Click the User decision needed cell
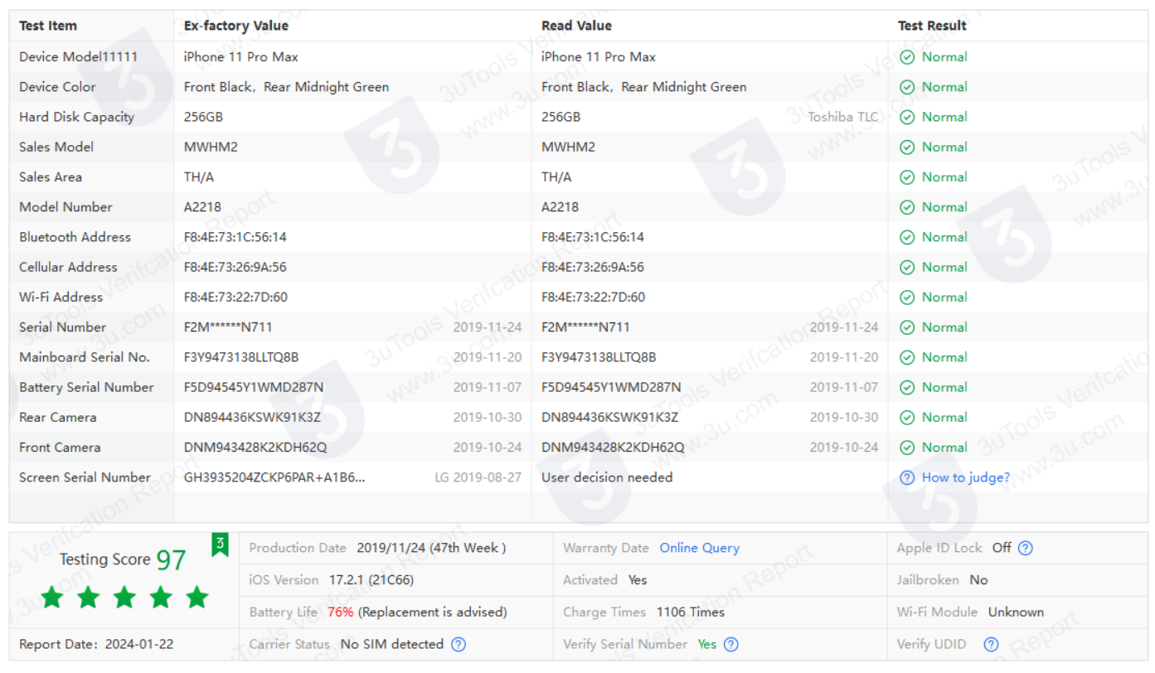 [x=607, y=477]
